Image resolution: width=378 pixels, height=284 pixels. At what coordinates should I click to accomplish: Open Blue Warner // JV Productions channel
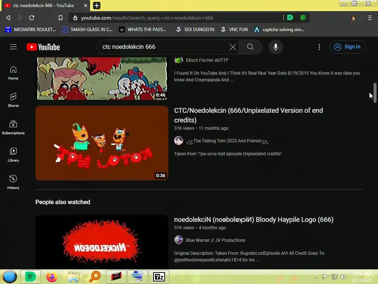tap(216, 240)
